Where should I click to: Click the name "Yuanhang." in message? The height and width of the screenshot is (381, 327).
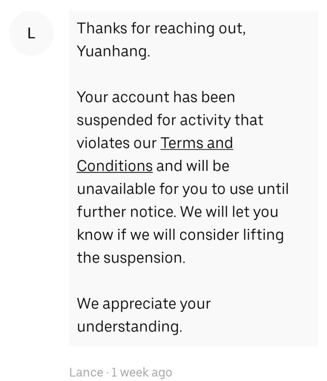tap(114, 51)
